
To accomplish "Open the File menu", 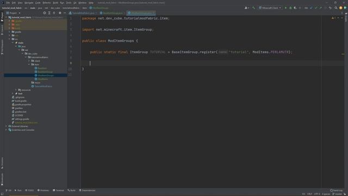I will (8, 3).
